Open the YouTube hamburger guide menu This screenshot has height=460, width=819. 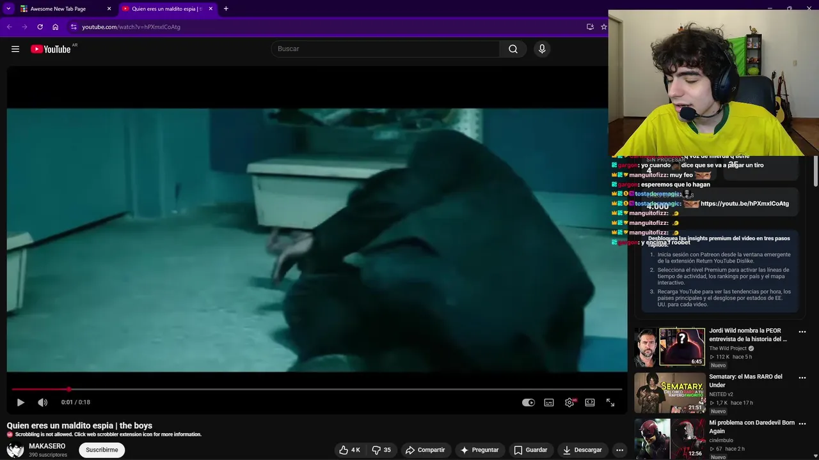click(x=15, y=49)
